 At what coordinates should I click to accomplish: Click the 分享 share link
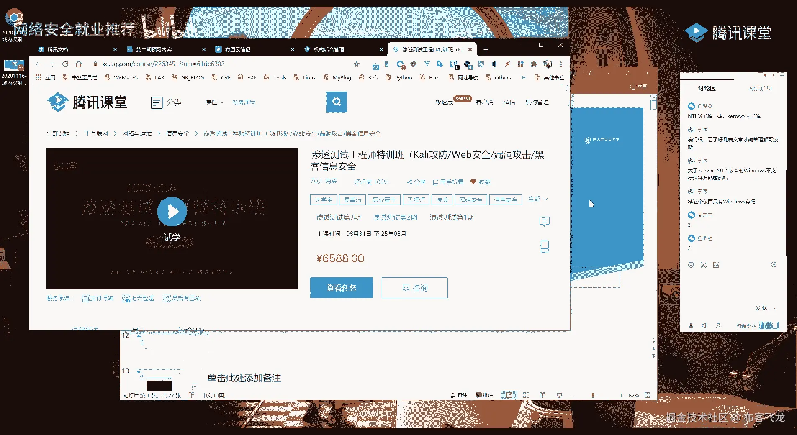pos(416,182)
